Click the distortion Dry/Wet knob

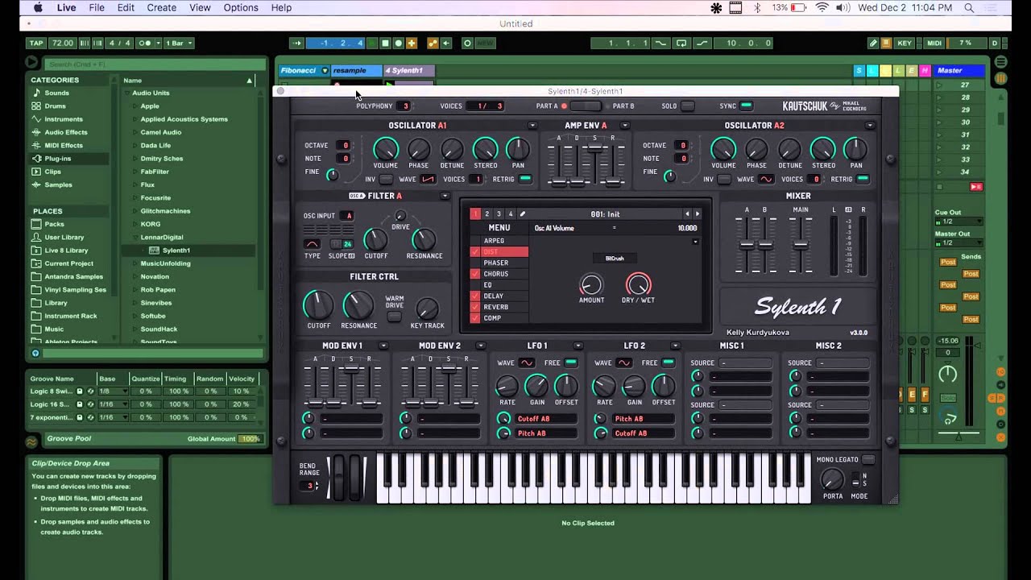pyautogui.click(x=638, y=284)
